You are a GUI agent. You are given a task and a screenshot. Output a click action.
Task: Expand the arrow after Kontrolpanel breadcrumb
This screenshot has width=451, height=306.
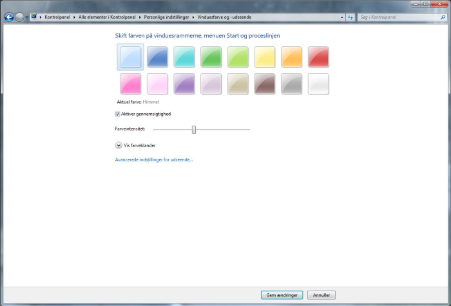[x=74, y=17]
